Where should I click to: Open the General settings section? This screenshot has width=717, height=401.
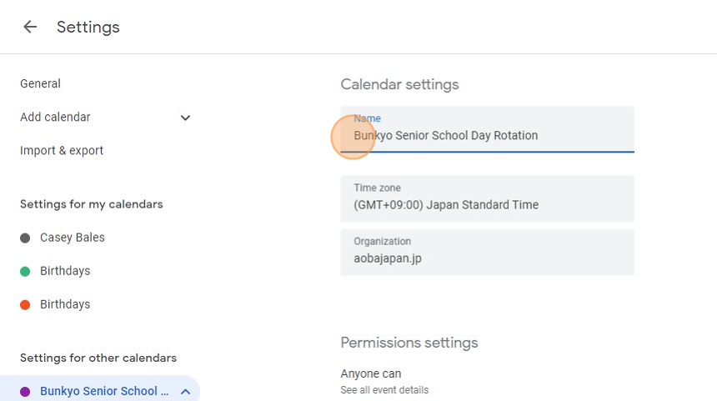click(x=40, y=83)
